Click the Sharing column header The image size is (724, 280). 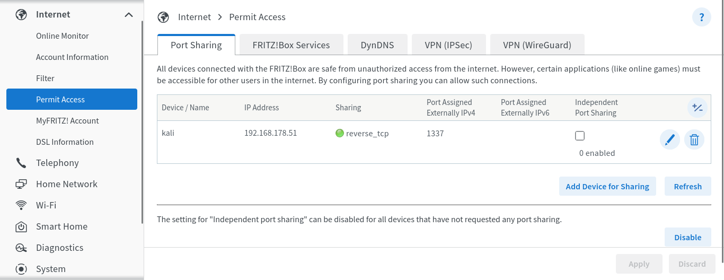pyautogui.click(x=348, y=108)
